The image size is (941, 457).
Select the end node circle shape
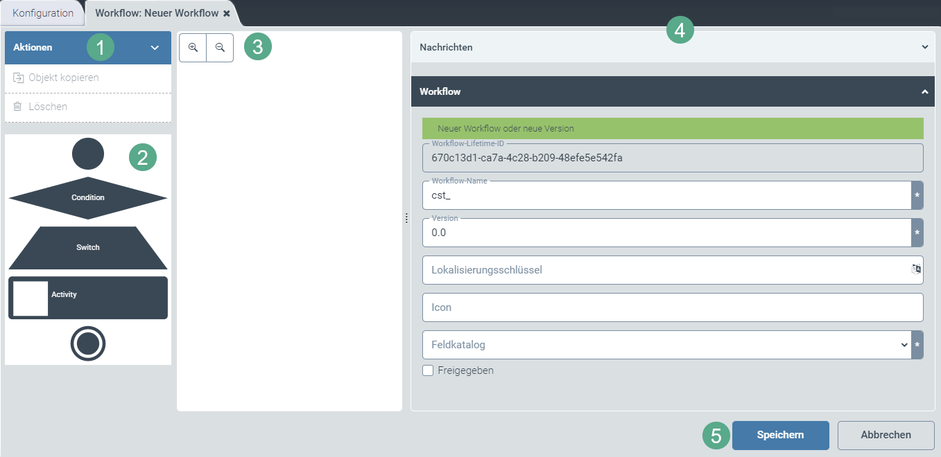pos(87,343)
